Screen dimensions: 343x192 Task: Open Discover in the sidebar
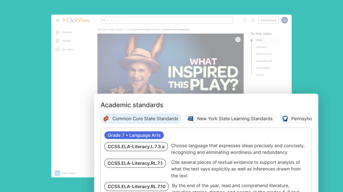(67, 32)
